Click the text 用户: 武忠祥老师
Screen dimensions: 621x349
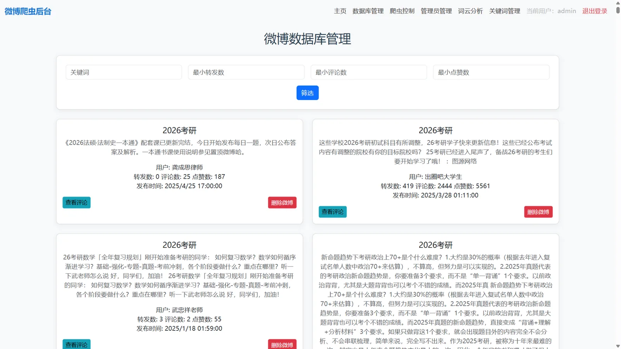coord(179,310)
